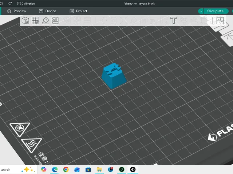233x174 pixels.
Task: Click the greyed Variable layer height icon
Action: point(87,21)
